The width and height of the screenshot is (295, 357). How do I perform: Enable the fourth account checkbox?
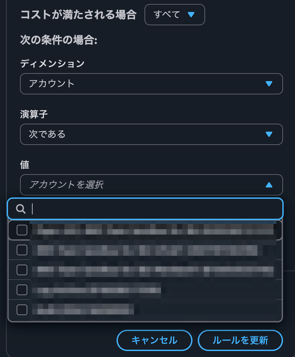[x=22, y=290]
